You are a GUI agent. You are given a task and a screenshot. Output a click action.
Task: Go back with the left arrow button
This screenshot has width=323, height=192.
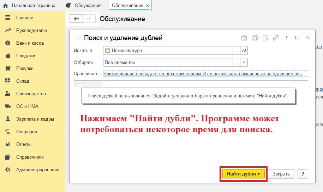pos(76,19)
